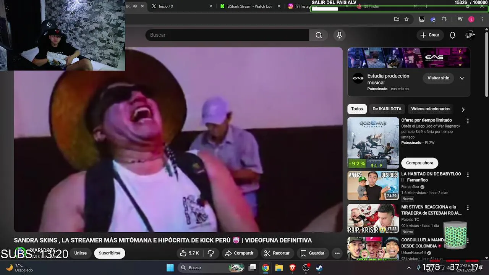Open options for God of War ad
The width and height of the screenshot is (489, 275).
tap(468, 121)
